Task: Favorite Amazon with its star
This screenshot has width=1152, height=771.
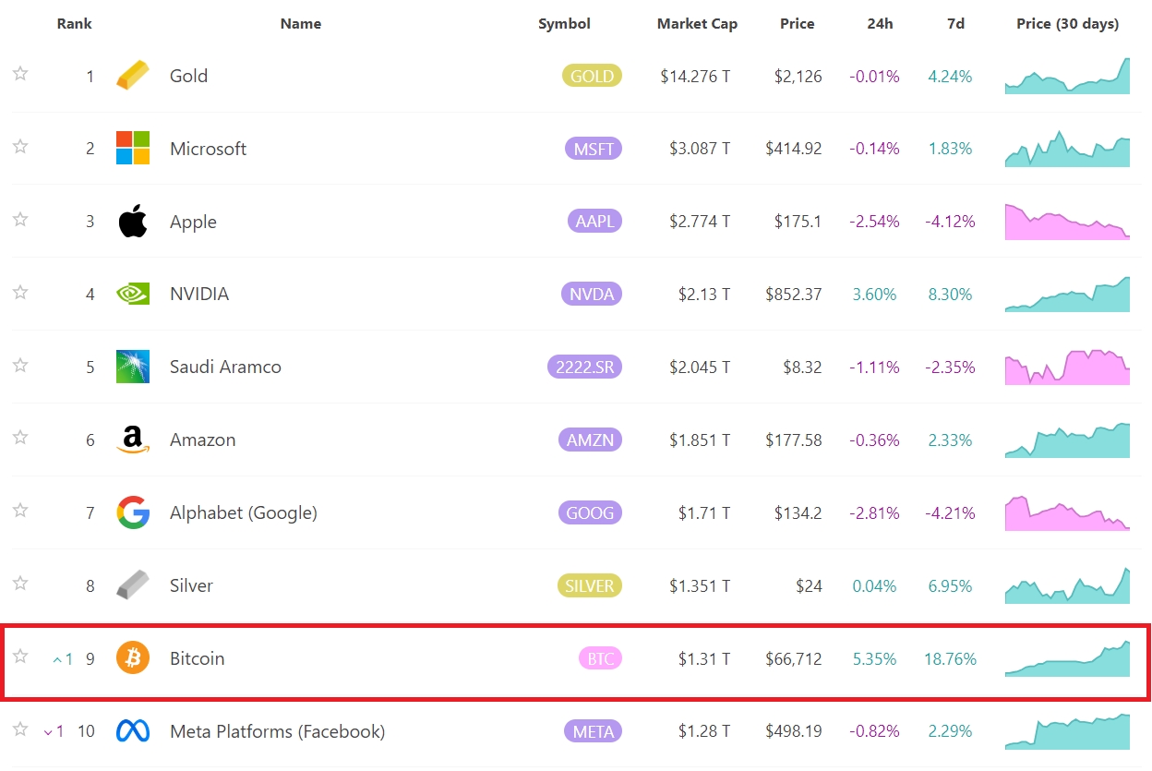Action: point(20,439)
